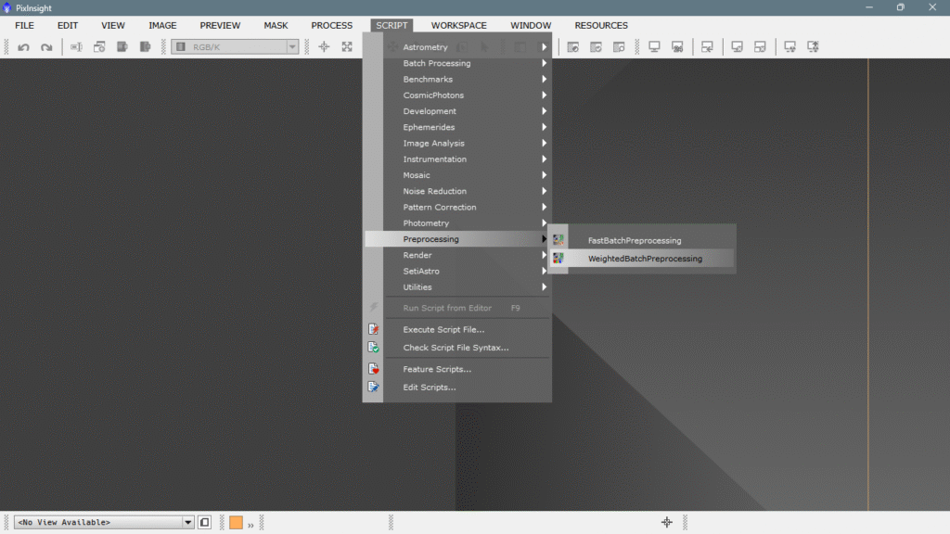
Task: Open the PREVIEW menu
Action: pyautogui.click(x=220, y=25)
